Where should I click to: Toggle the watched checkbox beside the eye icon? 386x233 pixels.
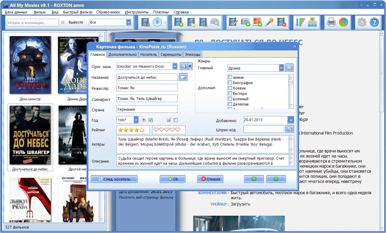tap(151, 120)
